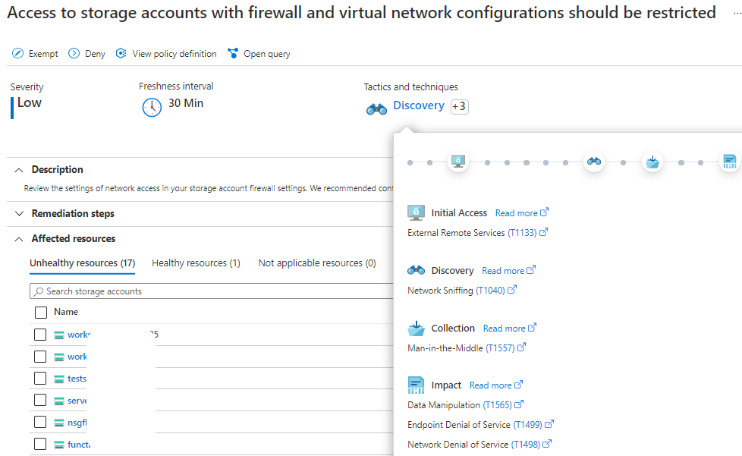742x456 pixels.
Task: Click Impact icon on tactics timeline
Action: (x=729, y=162)
